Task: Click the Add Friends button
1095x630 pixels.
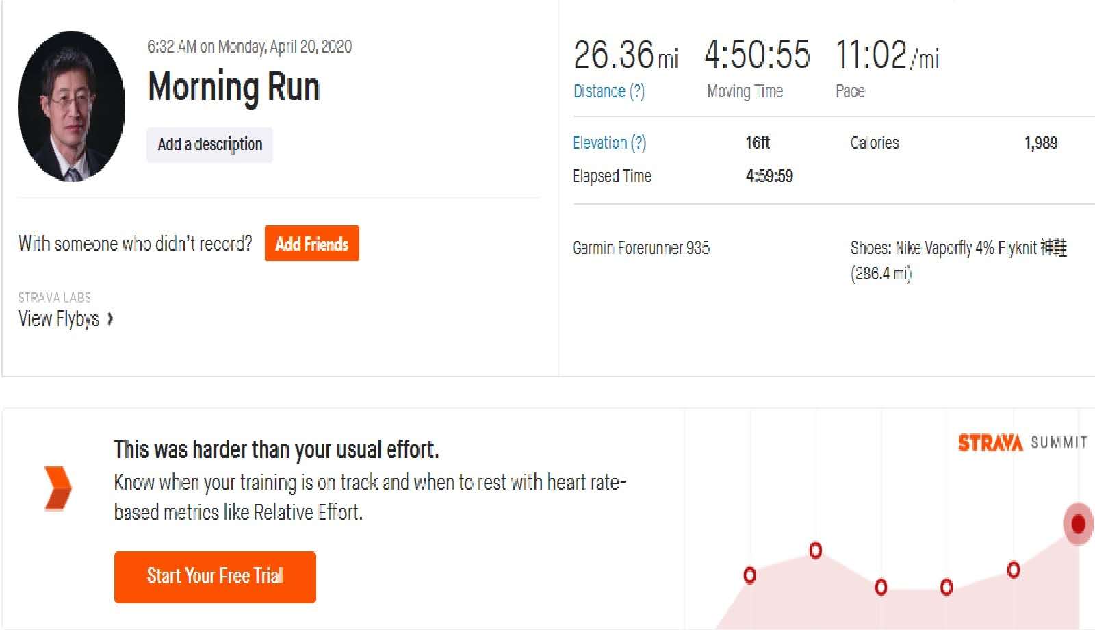Action: click(312, 243)
